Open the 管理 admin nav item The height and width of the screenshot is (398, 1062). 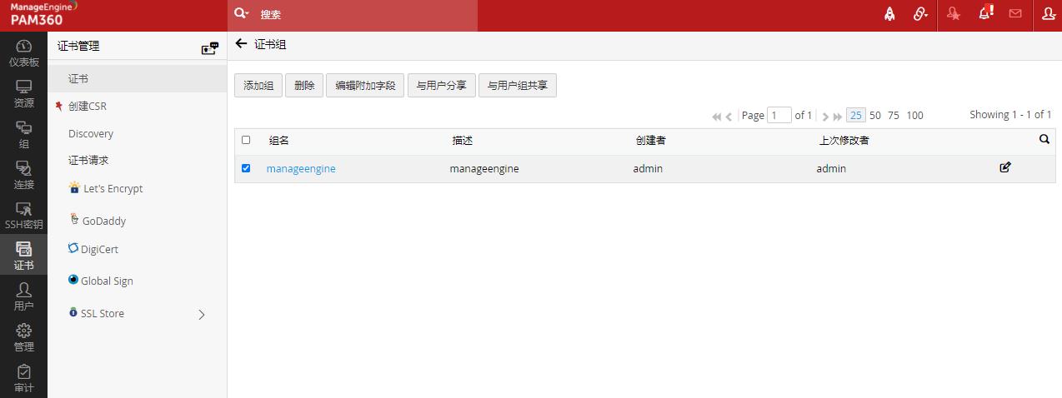tap(23, 337)
